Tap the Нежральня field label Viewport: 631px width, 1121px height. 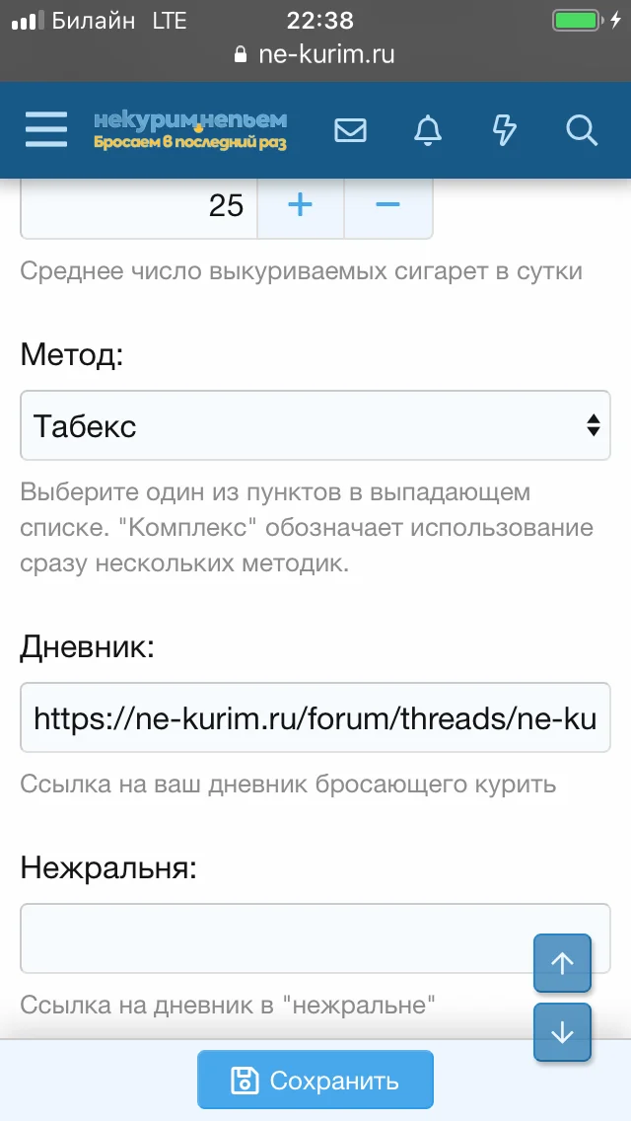[x=108, y=868]
